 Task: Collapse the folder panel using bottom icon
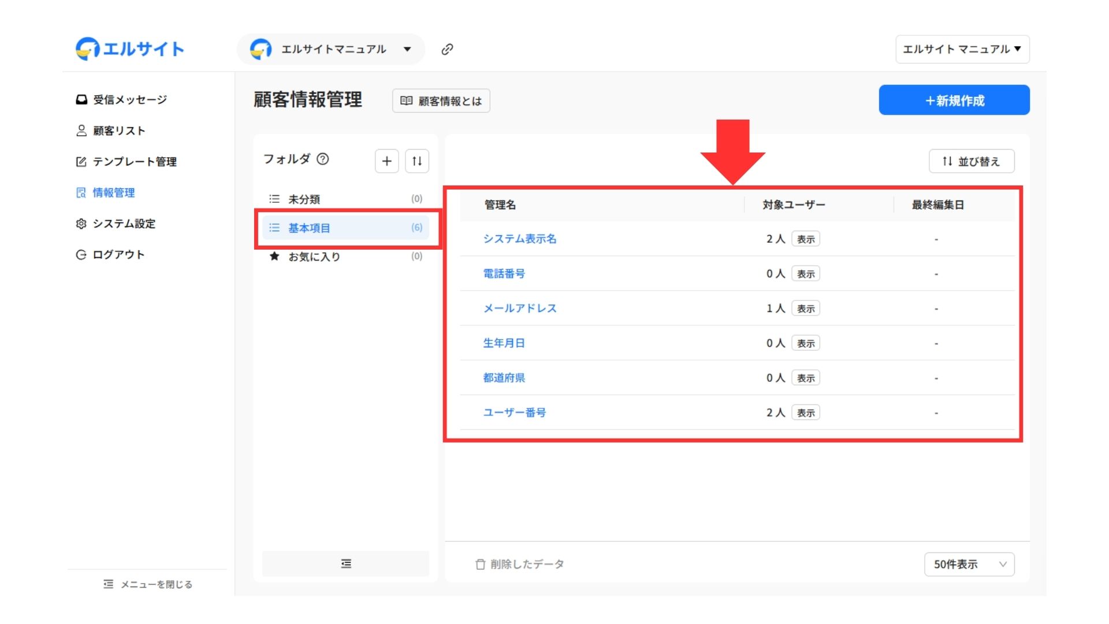point(345,563)
